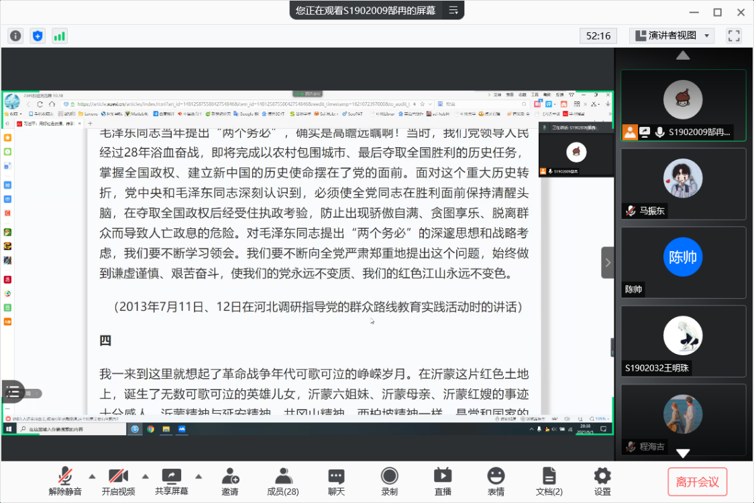Open the Emoji reactions panel

point(496,482)
